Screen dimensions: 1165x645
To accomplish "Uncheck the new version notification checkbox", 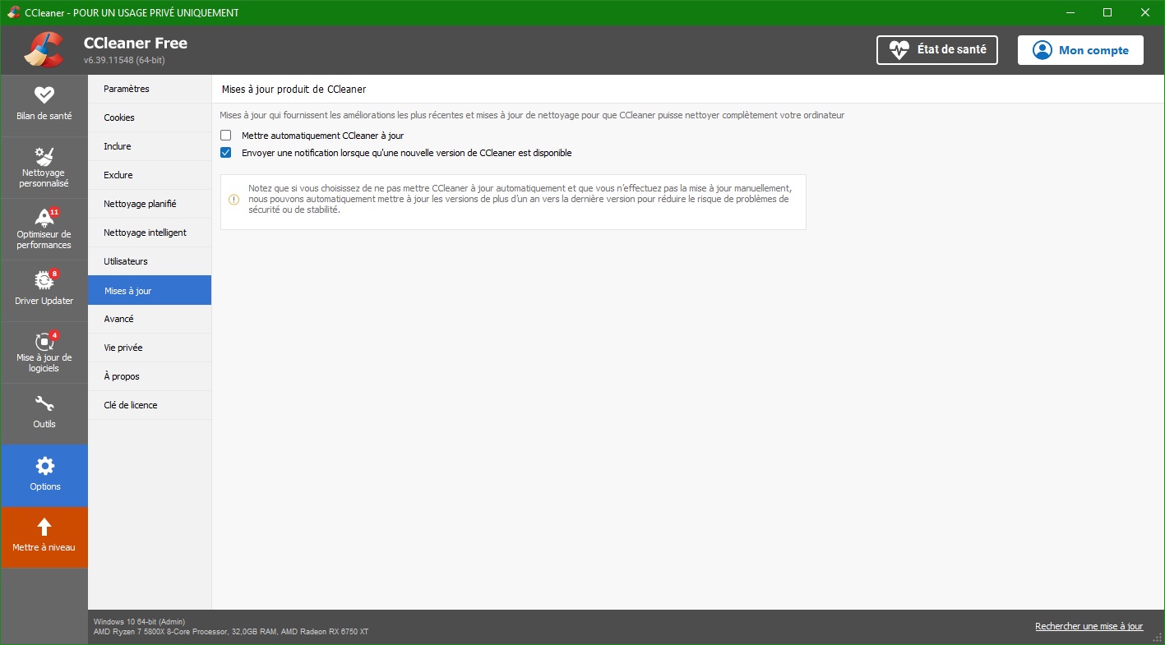I will (226, 153).
